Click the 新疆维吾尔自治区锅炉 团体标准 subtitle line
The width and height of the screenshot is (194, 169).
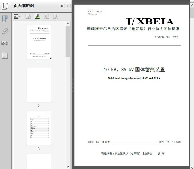pyautogui.click(x=133, y=29)
